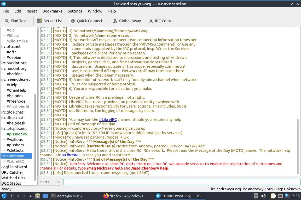Viewport: 301px width, 200px height.
Task: Open the Watched Nick... tab
Action: point(15,178)
